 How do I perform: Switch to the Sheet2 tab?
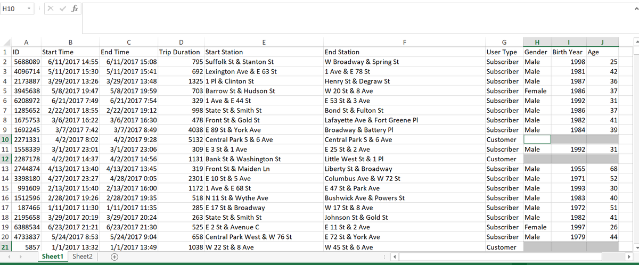pyautogui.click(x=82, y=256)
